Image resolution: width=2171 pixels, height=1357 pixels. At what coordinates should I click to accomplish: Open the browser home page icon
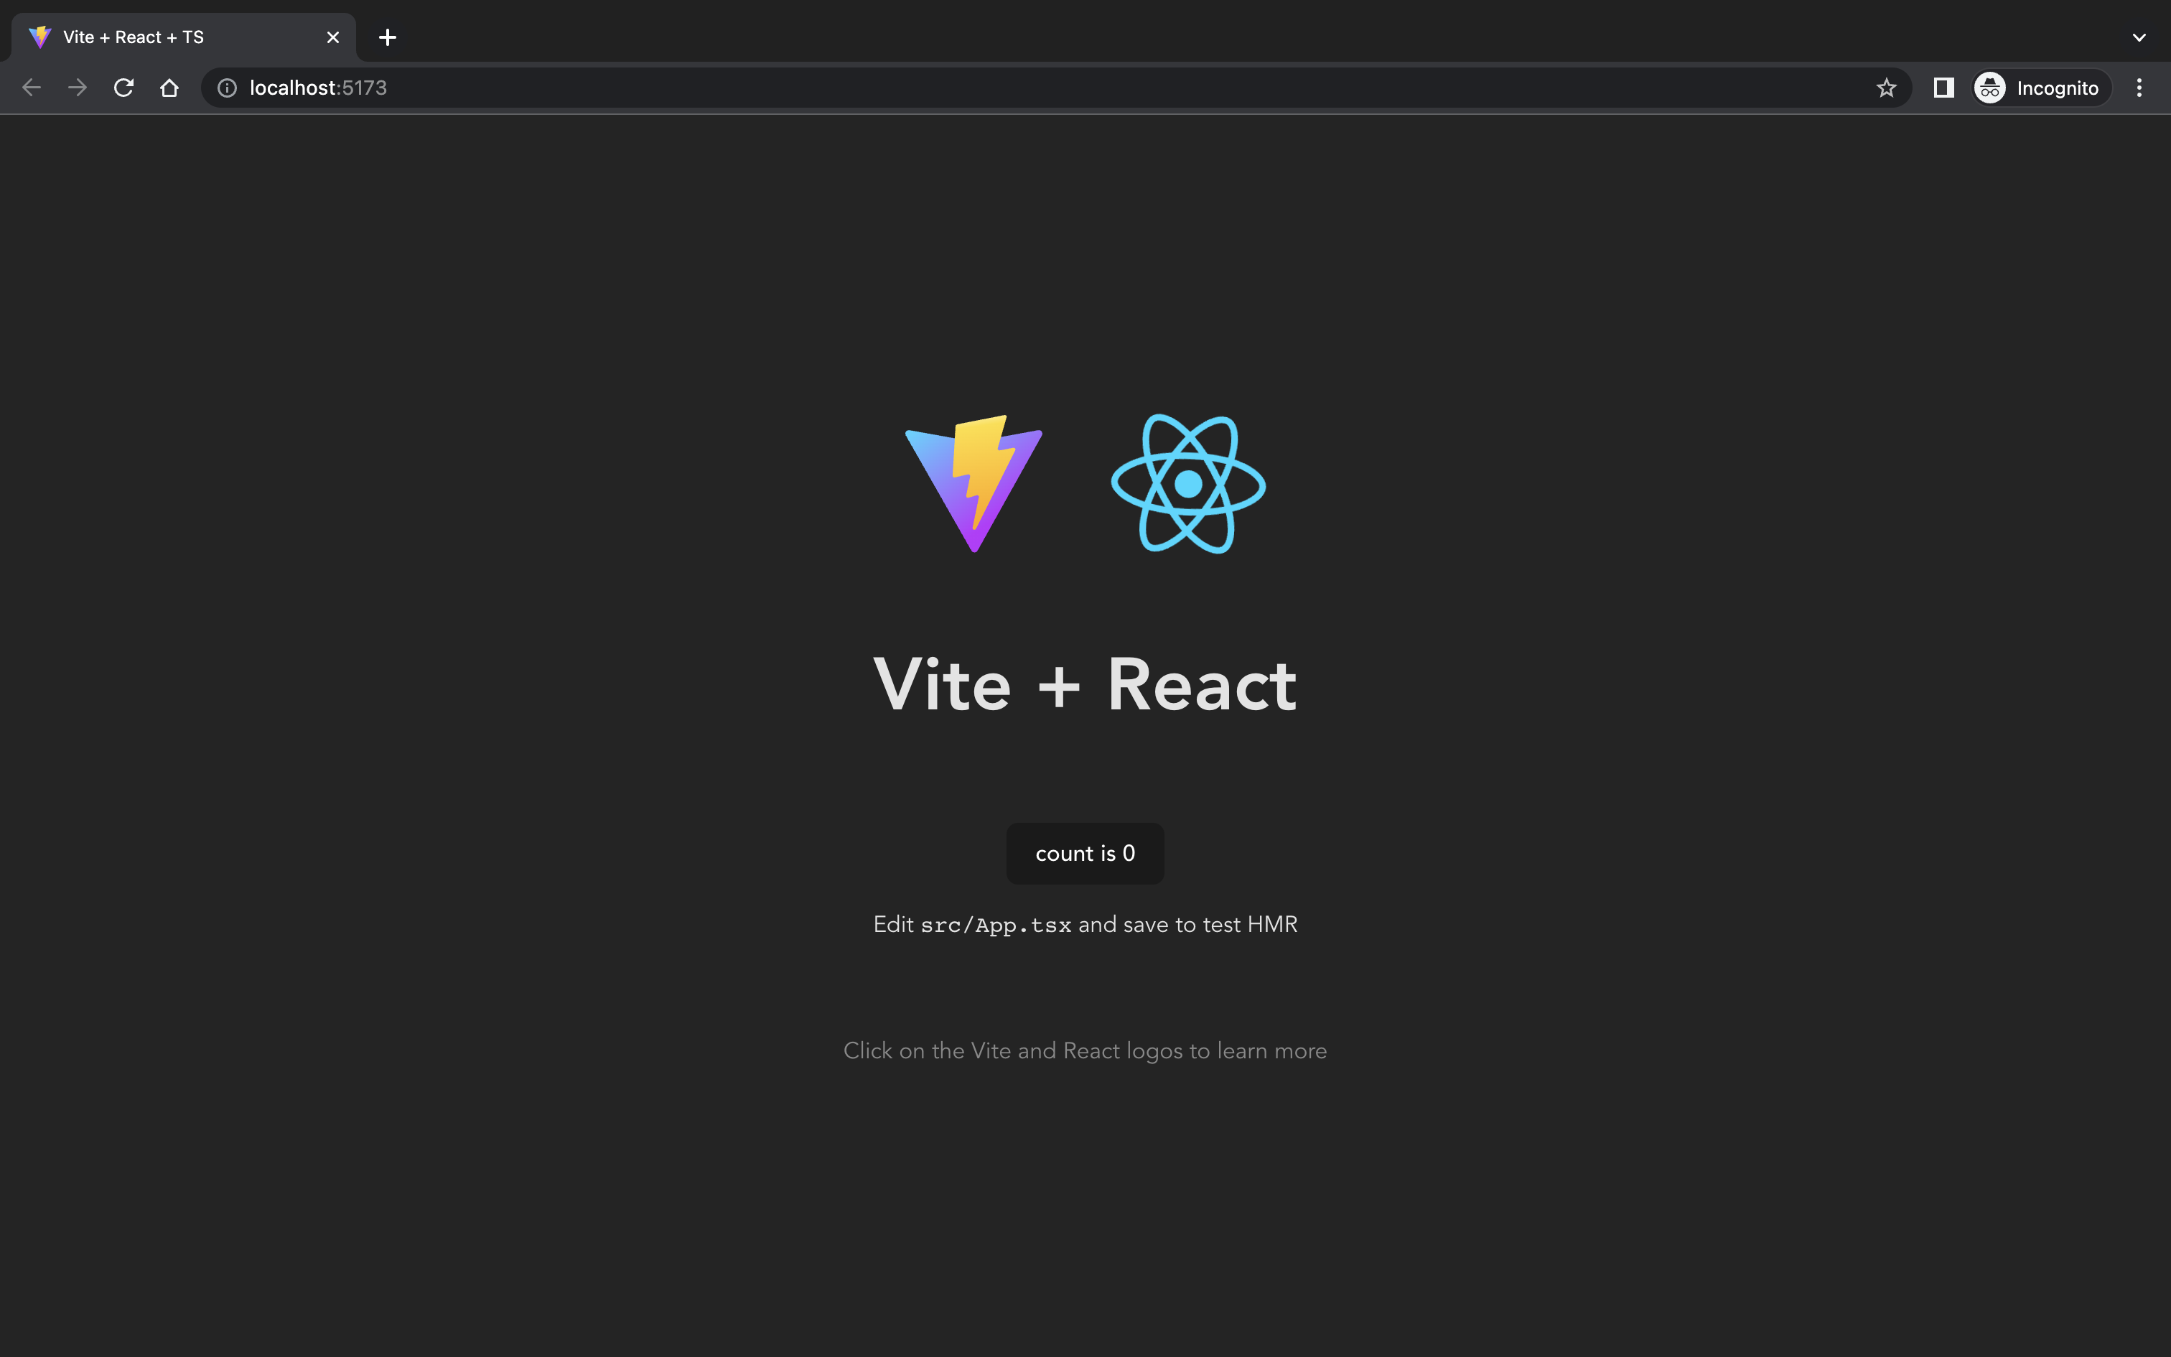coord(169,88)
